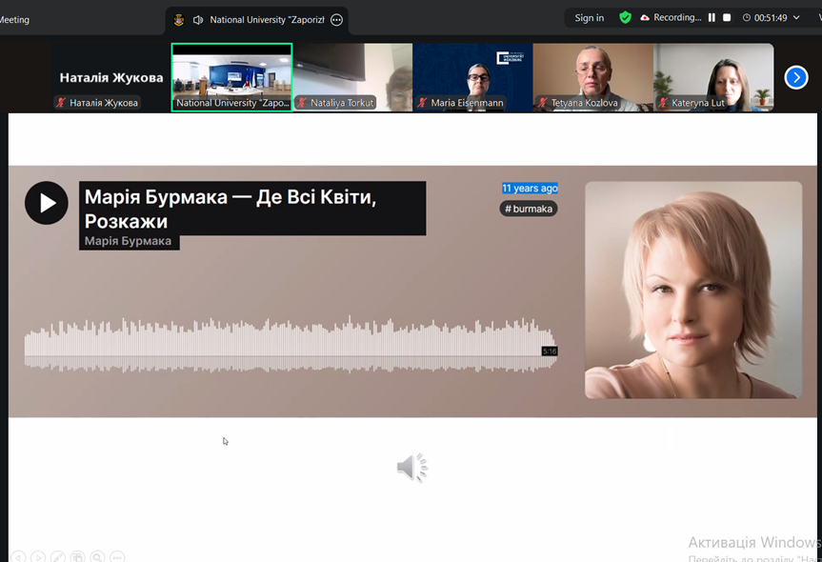Open the slideshow zoom magnifier

[x=98, y=556]
